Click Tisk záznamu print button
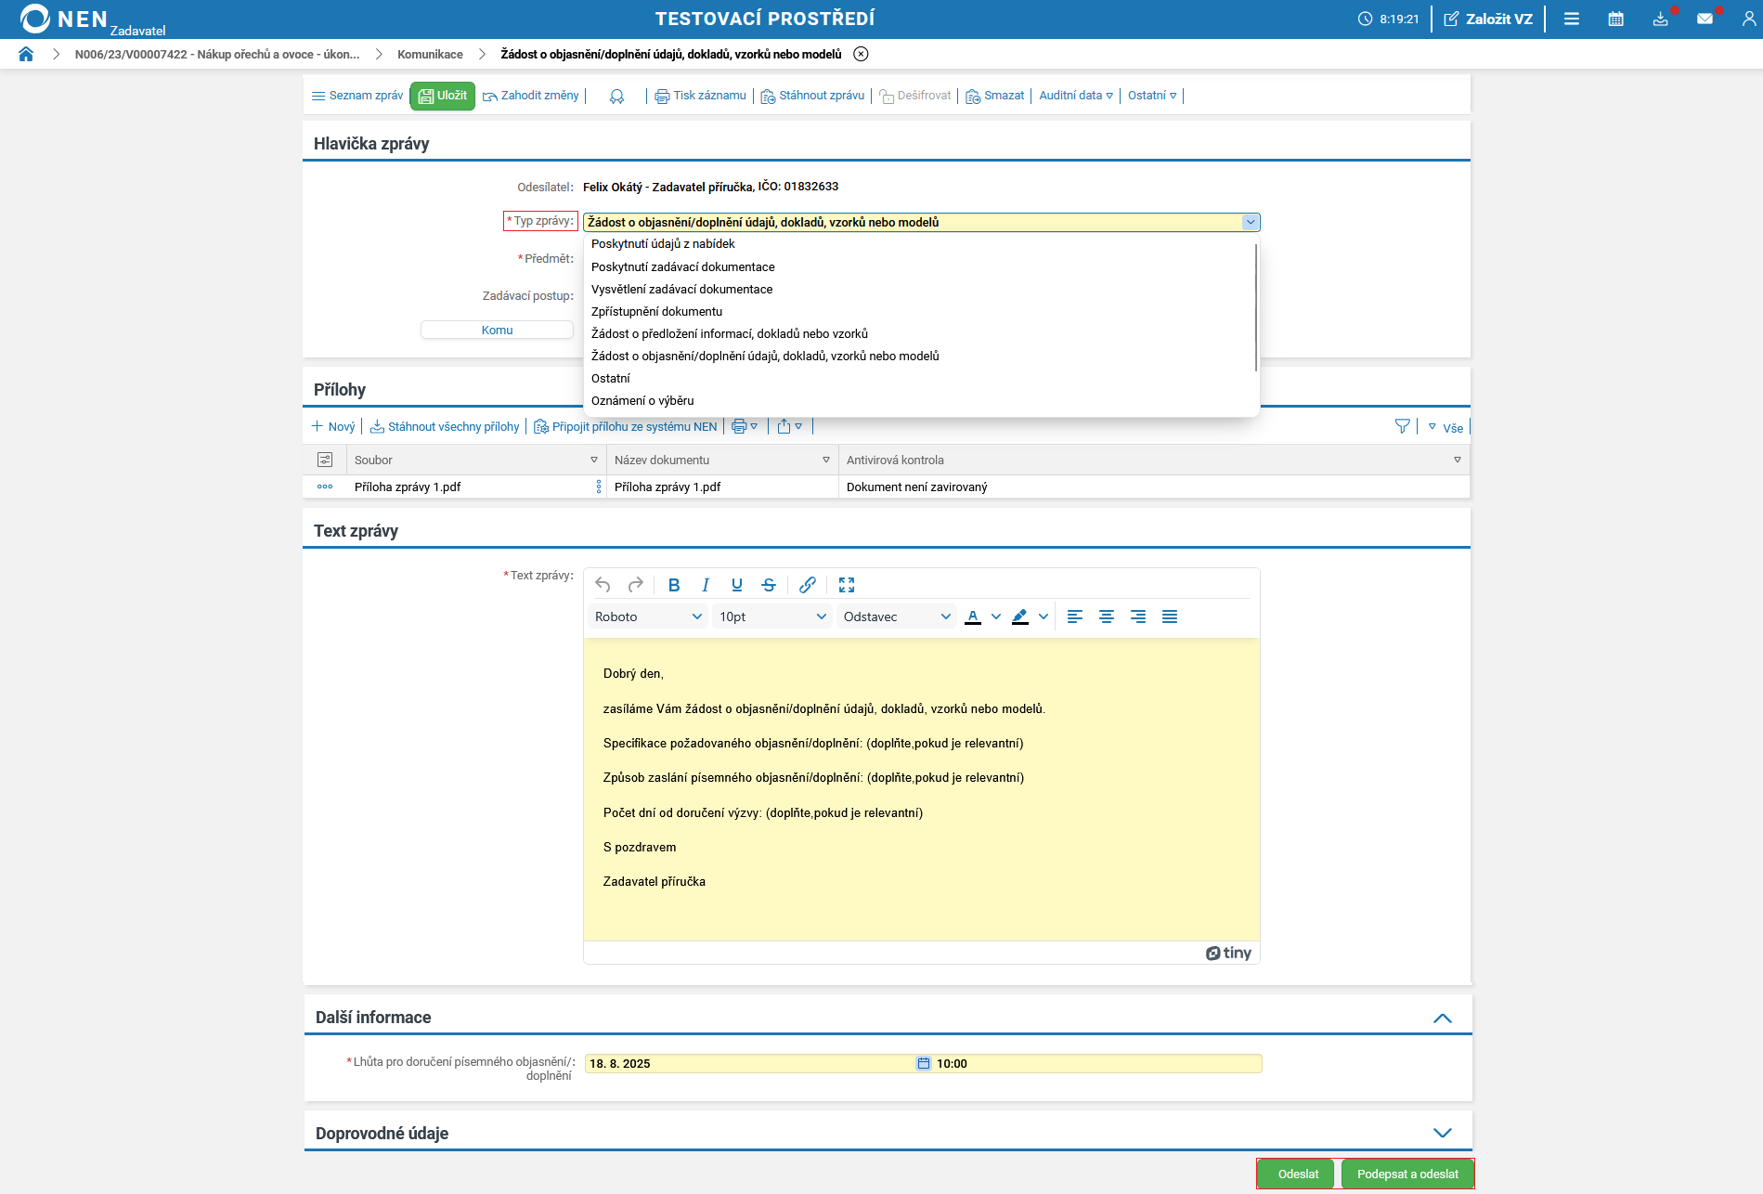 701,96
